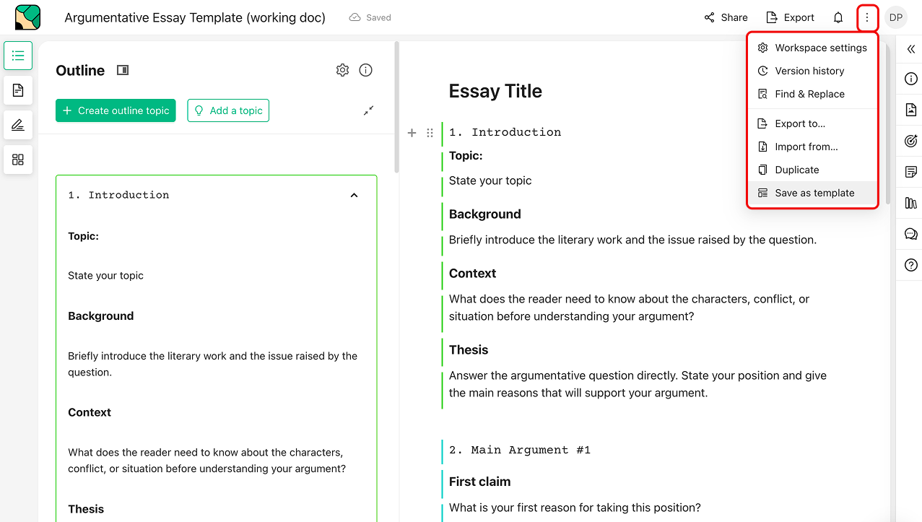Click the document title Argumentative Essay Template
Screen dimensions: 922x522
coord(195,17)
